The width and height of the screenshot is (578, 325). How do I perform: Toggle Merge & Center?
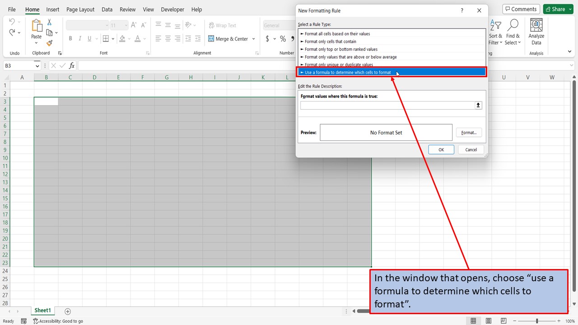(228, 39)
